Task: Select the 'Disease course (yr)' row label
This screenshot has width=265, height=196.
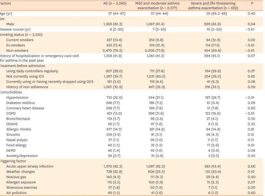Action: tap(15, 29)
